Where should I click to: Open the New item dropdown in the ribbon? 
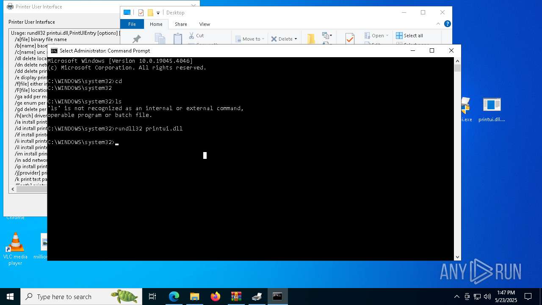327,36
